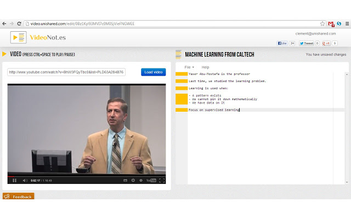Reload the page in the browser

point(19,24)
